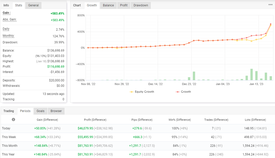275x158 pixels.
Task: Click the Monthly value 124.76%
Action: [x=58, y=36]
